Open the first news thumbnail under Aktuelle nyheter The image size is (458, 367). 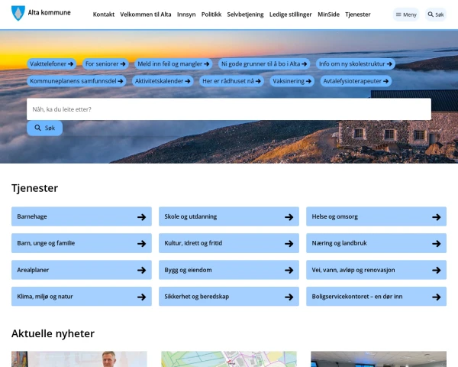(x=79, y=359)
